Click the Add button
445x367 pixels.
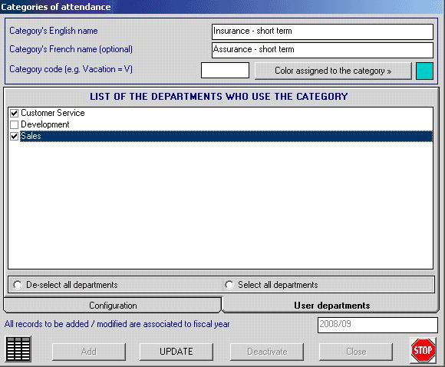pyautogui.click(x=89, y=352)
